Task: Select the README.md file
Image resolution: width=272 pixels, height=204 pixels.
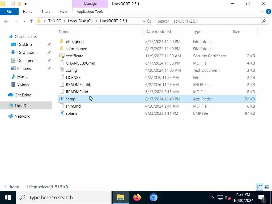Action: coord(77,92)
